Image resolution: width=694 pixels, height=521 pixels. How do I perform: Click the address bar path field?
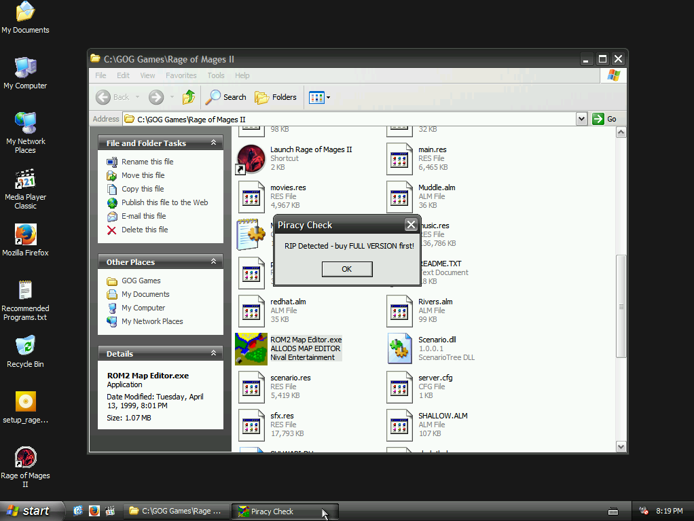pos(350,119)
